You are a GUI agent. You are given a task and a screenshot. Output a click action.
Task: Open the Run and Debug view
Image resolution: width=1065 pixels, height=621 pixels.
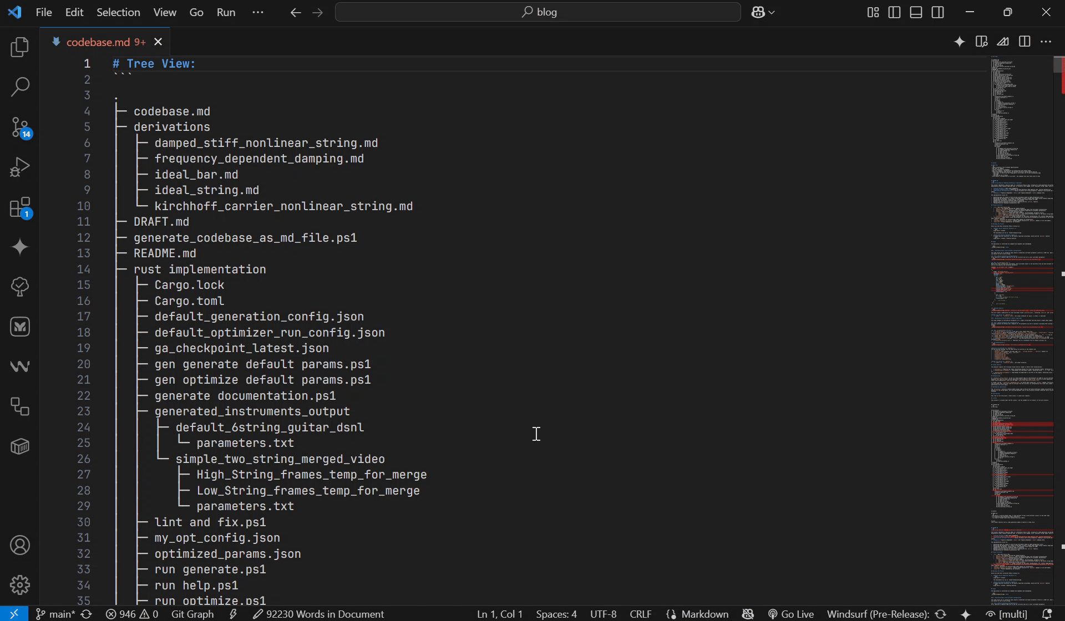(x=20, y=166)
